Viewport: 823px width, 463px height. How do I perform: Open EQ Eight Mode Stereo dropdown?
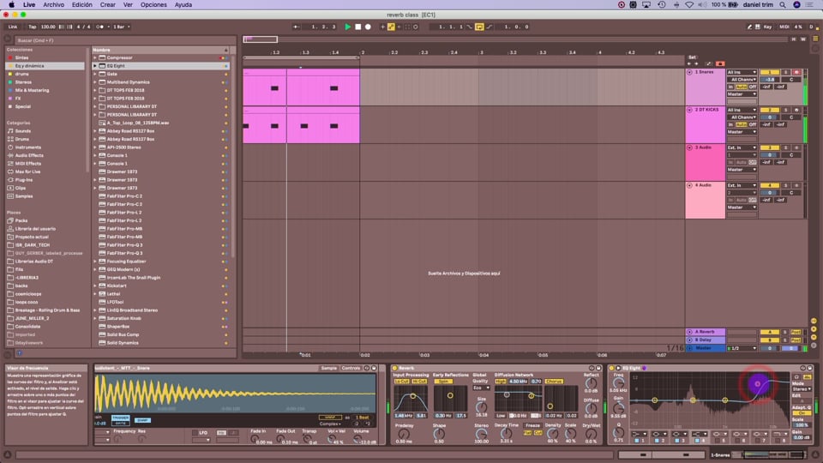click(802, 389)
